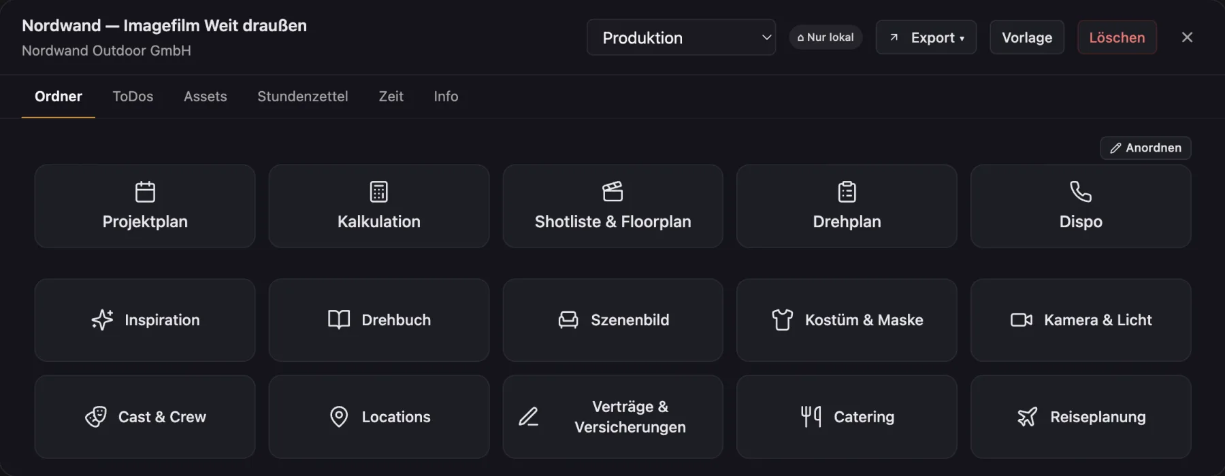Viewport: 1225px width, 476px height.
Task: Open the Kostüm & Maske label
Action: pos(864,320)
